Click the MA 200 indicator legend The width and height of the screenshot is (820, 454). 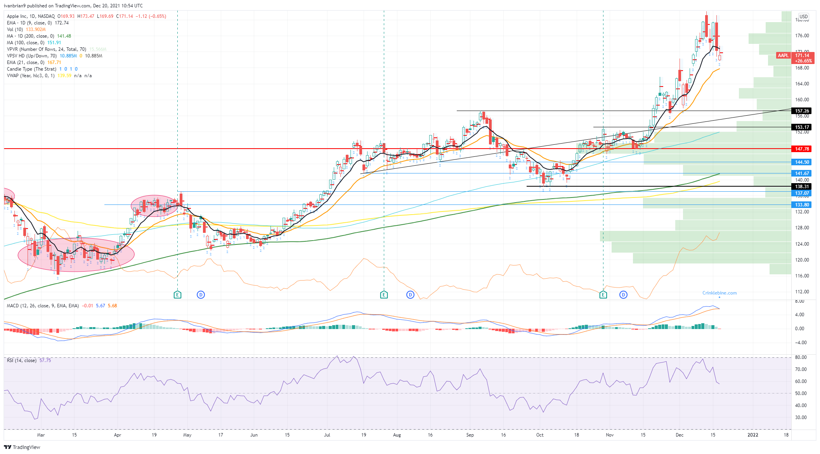tap(39, 36)
